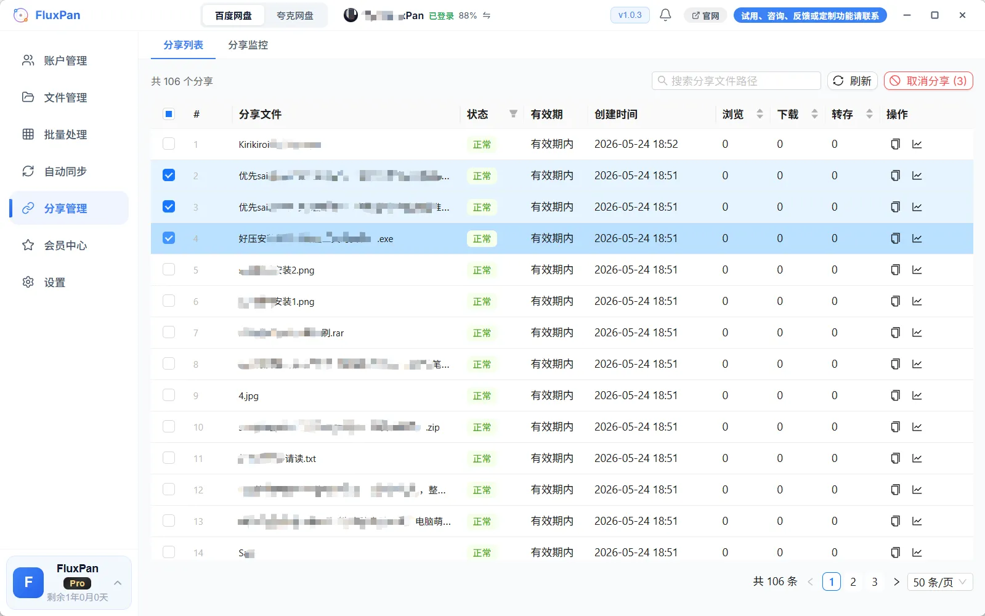Open 文件管理 in sidebar
The image size is (985, 616).
click(69, 97)
